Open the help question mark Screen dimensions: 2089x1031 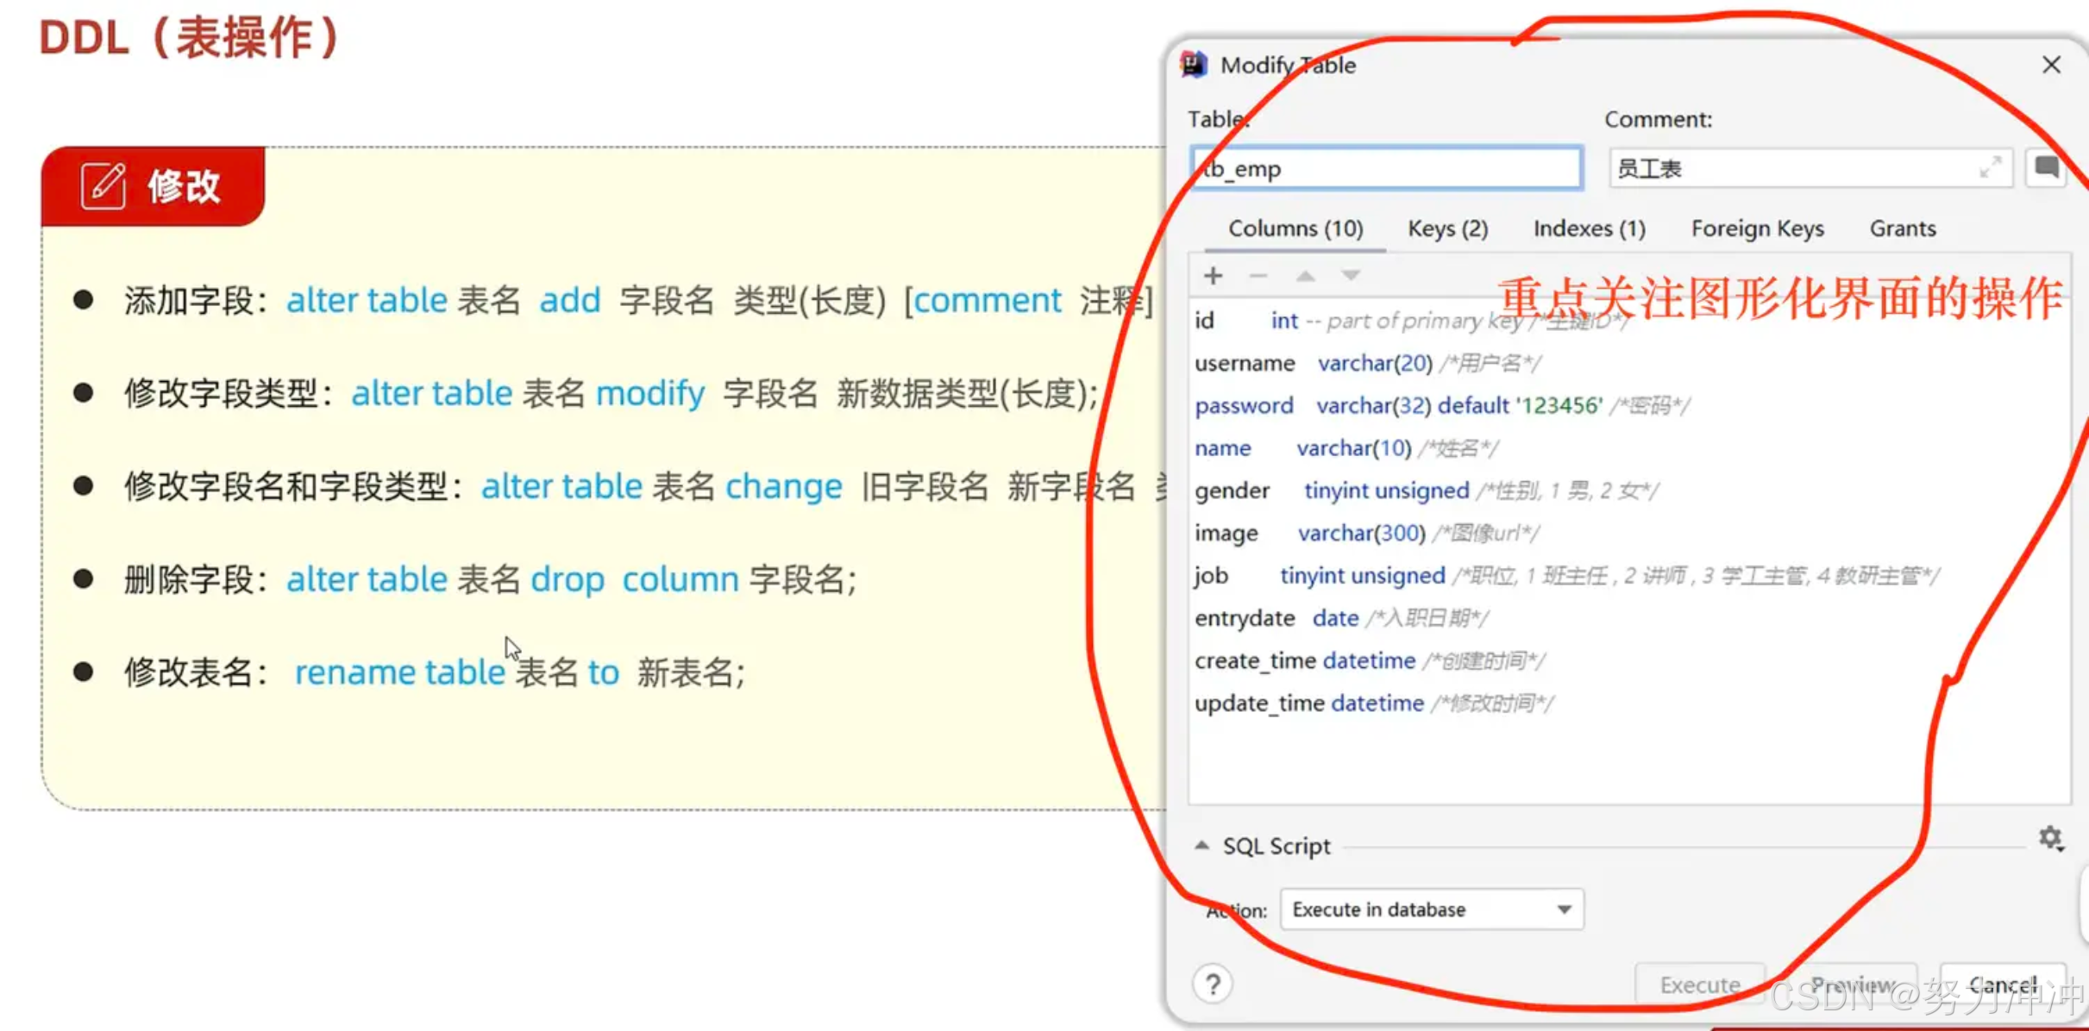click(x=1213, y=984)
